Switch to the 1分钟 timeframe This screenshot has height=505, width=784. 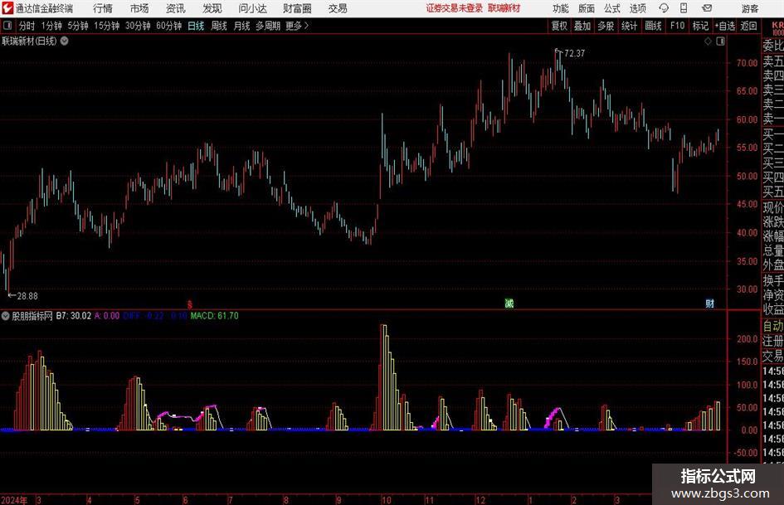pos(51,26)
